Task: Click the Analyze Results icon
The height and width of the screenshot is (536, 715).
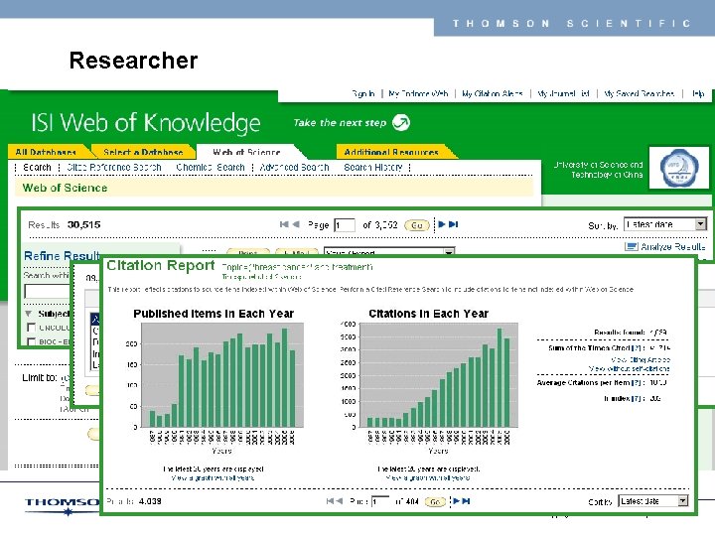Action: point(632,246)
